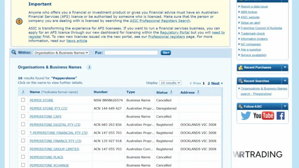The width and height of the screenshot is (299, 168).
Task: Open the News article link
Action: coord(76,41)
